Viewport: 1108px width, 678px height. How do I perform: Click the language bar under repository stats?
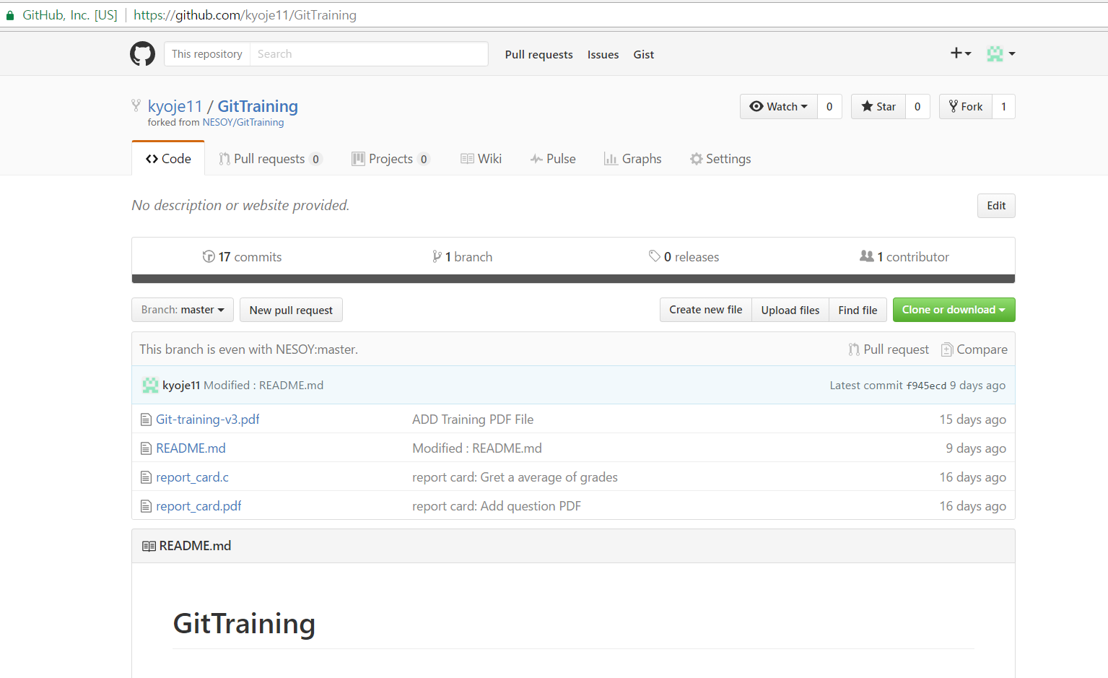point(573,279)
